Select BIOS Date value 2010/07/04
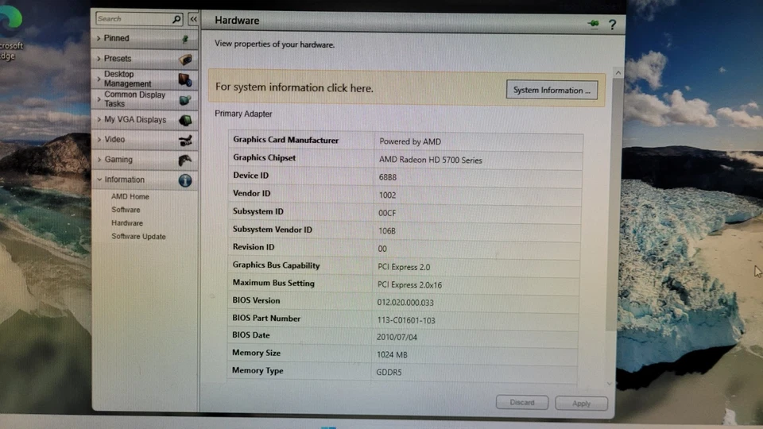The image size is (763, 429). pyautogui.click(x=397, y=337)
